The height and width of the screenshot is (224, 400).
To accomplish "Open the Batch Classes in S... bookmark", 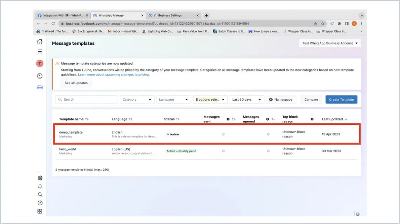I will (x=229, y=31).
